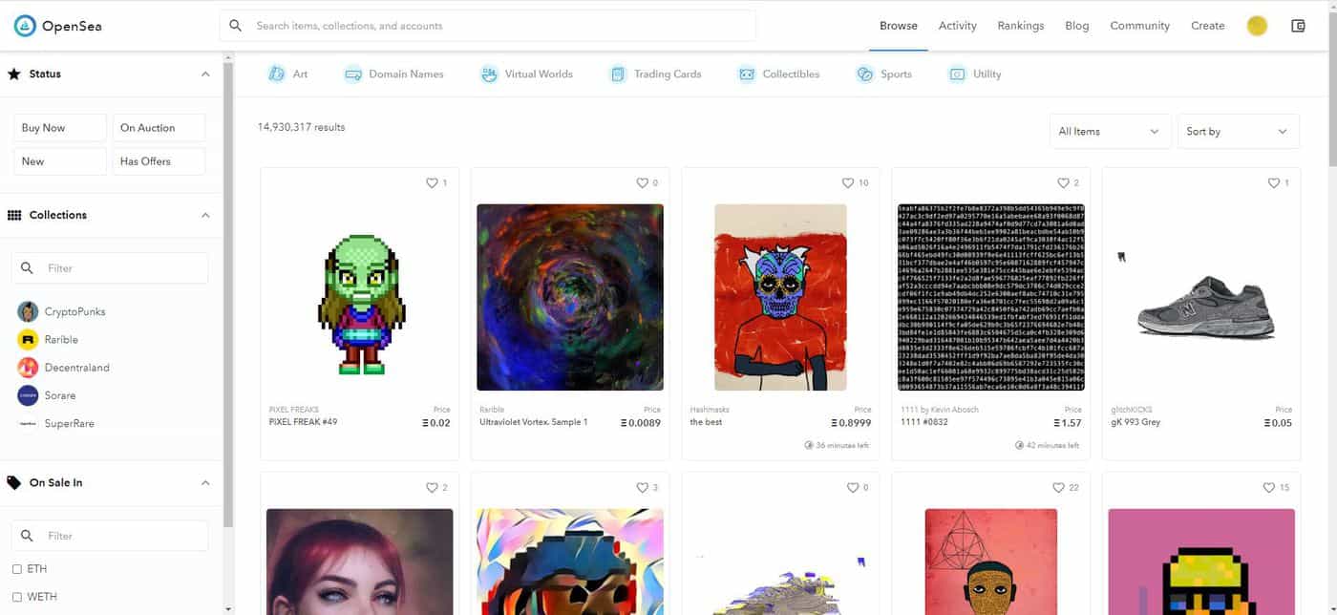Open the Activity menu item
1337x615 pixels.
957,26
